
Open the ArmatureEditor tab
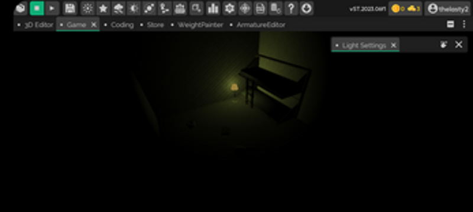tap(258, 25)
